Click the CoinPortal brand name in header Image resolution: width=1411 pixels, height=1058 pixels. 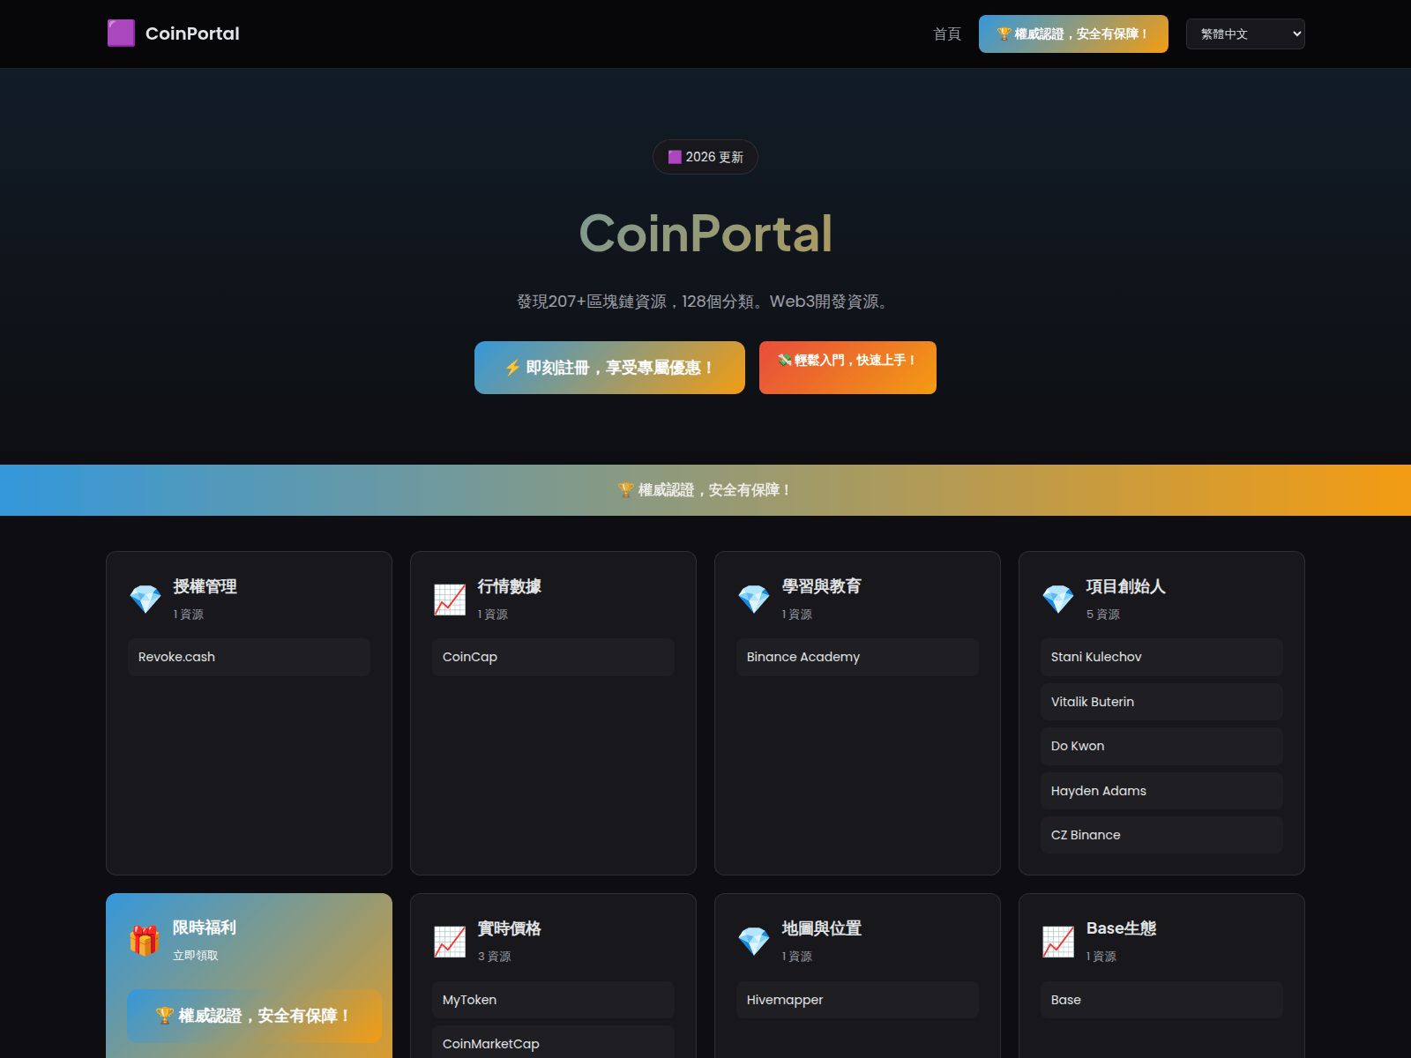tap(192, 34)
